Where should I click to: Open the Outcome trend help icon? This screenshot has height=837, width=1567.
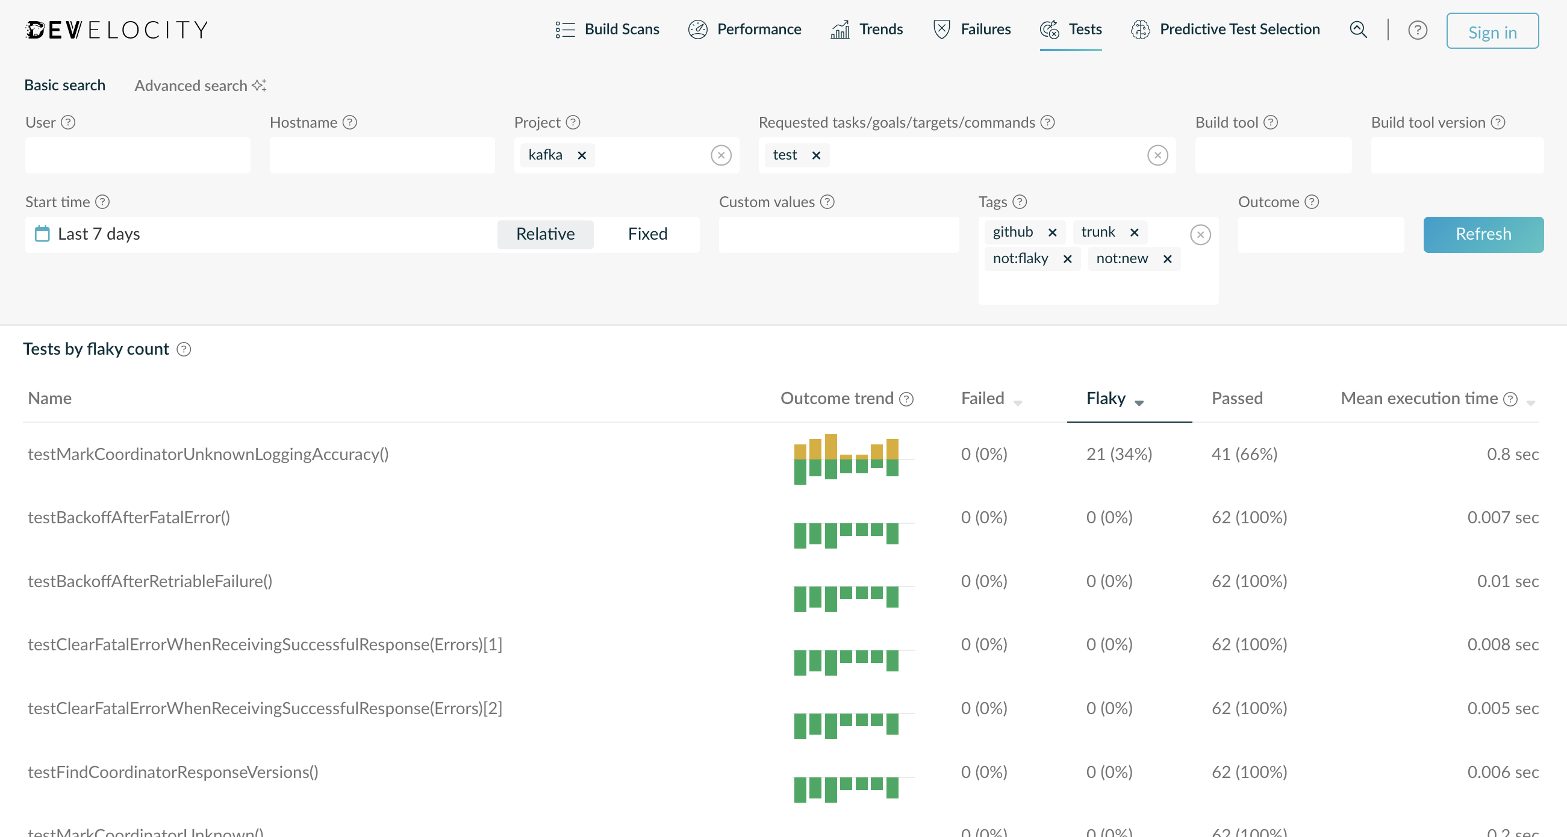906,399
